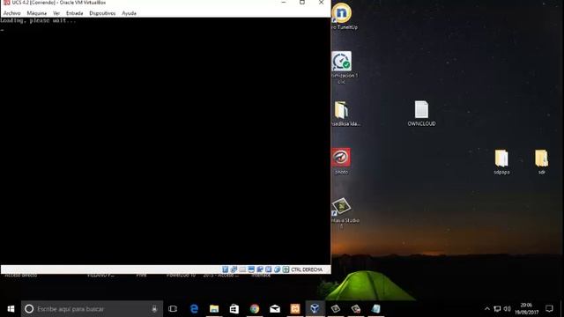Minimize the VirtualBox VM window
The width and height of the screenshot is (564, 317).
click(x=284, y=3)
